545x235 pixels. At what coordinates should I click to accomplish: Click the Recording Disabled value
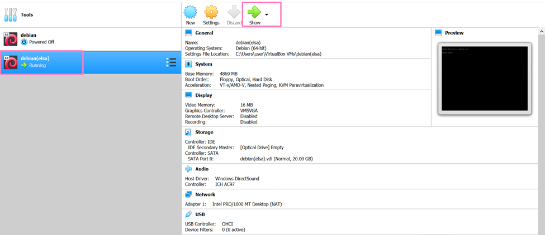249,122
